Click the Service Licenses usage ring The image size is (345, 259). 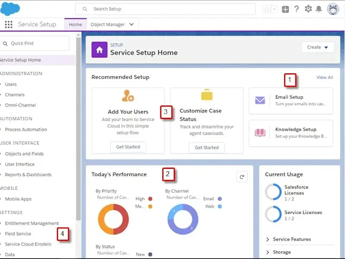[x=273, y=214]
